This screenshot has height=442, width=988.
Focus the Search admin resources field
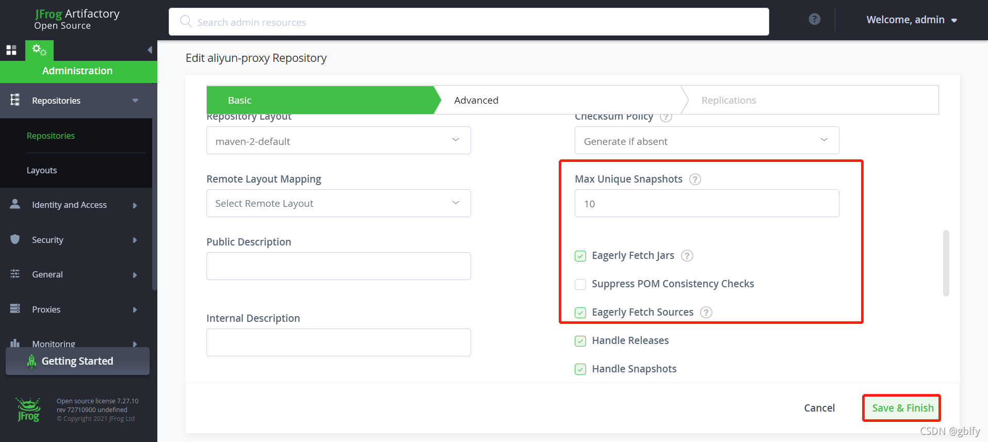point(468,22)
